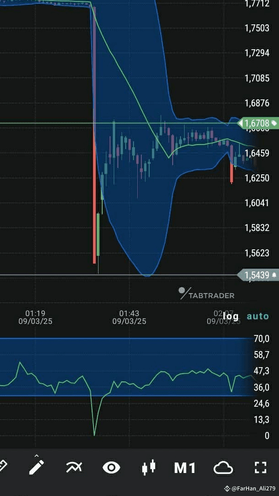This screenshot has height=496, width=279.
Task: Click the 1,5832 price axis value
Action: 257,228
